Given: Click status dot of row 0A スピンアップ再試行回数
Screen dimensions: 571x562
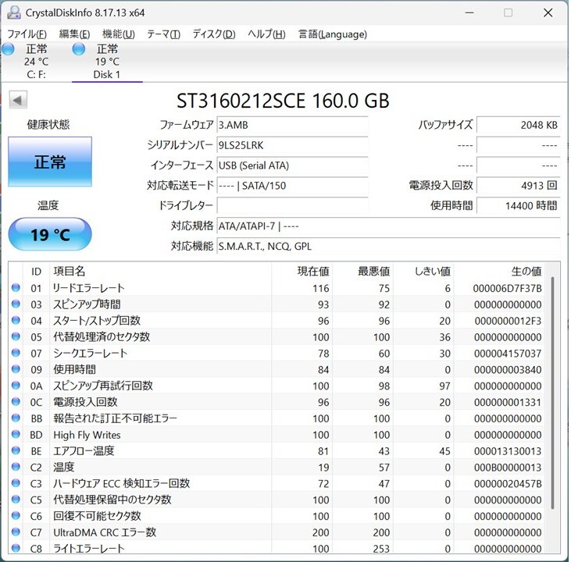Looking at the screenshot, I should [16, 386].
